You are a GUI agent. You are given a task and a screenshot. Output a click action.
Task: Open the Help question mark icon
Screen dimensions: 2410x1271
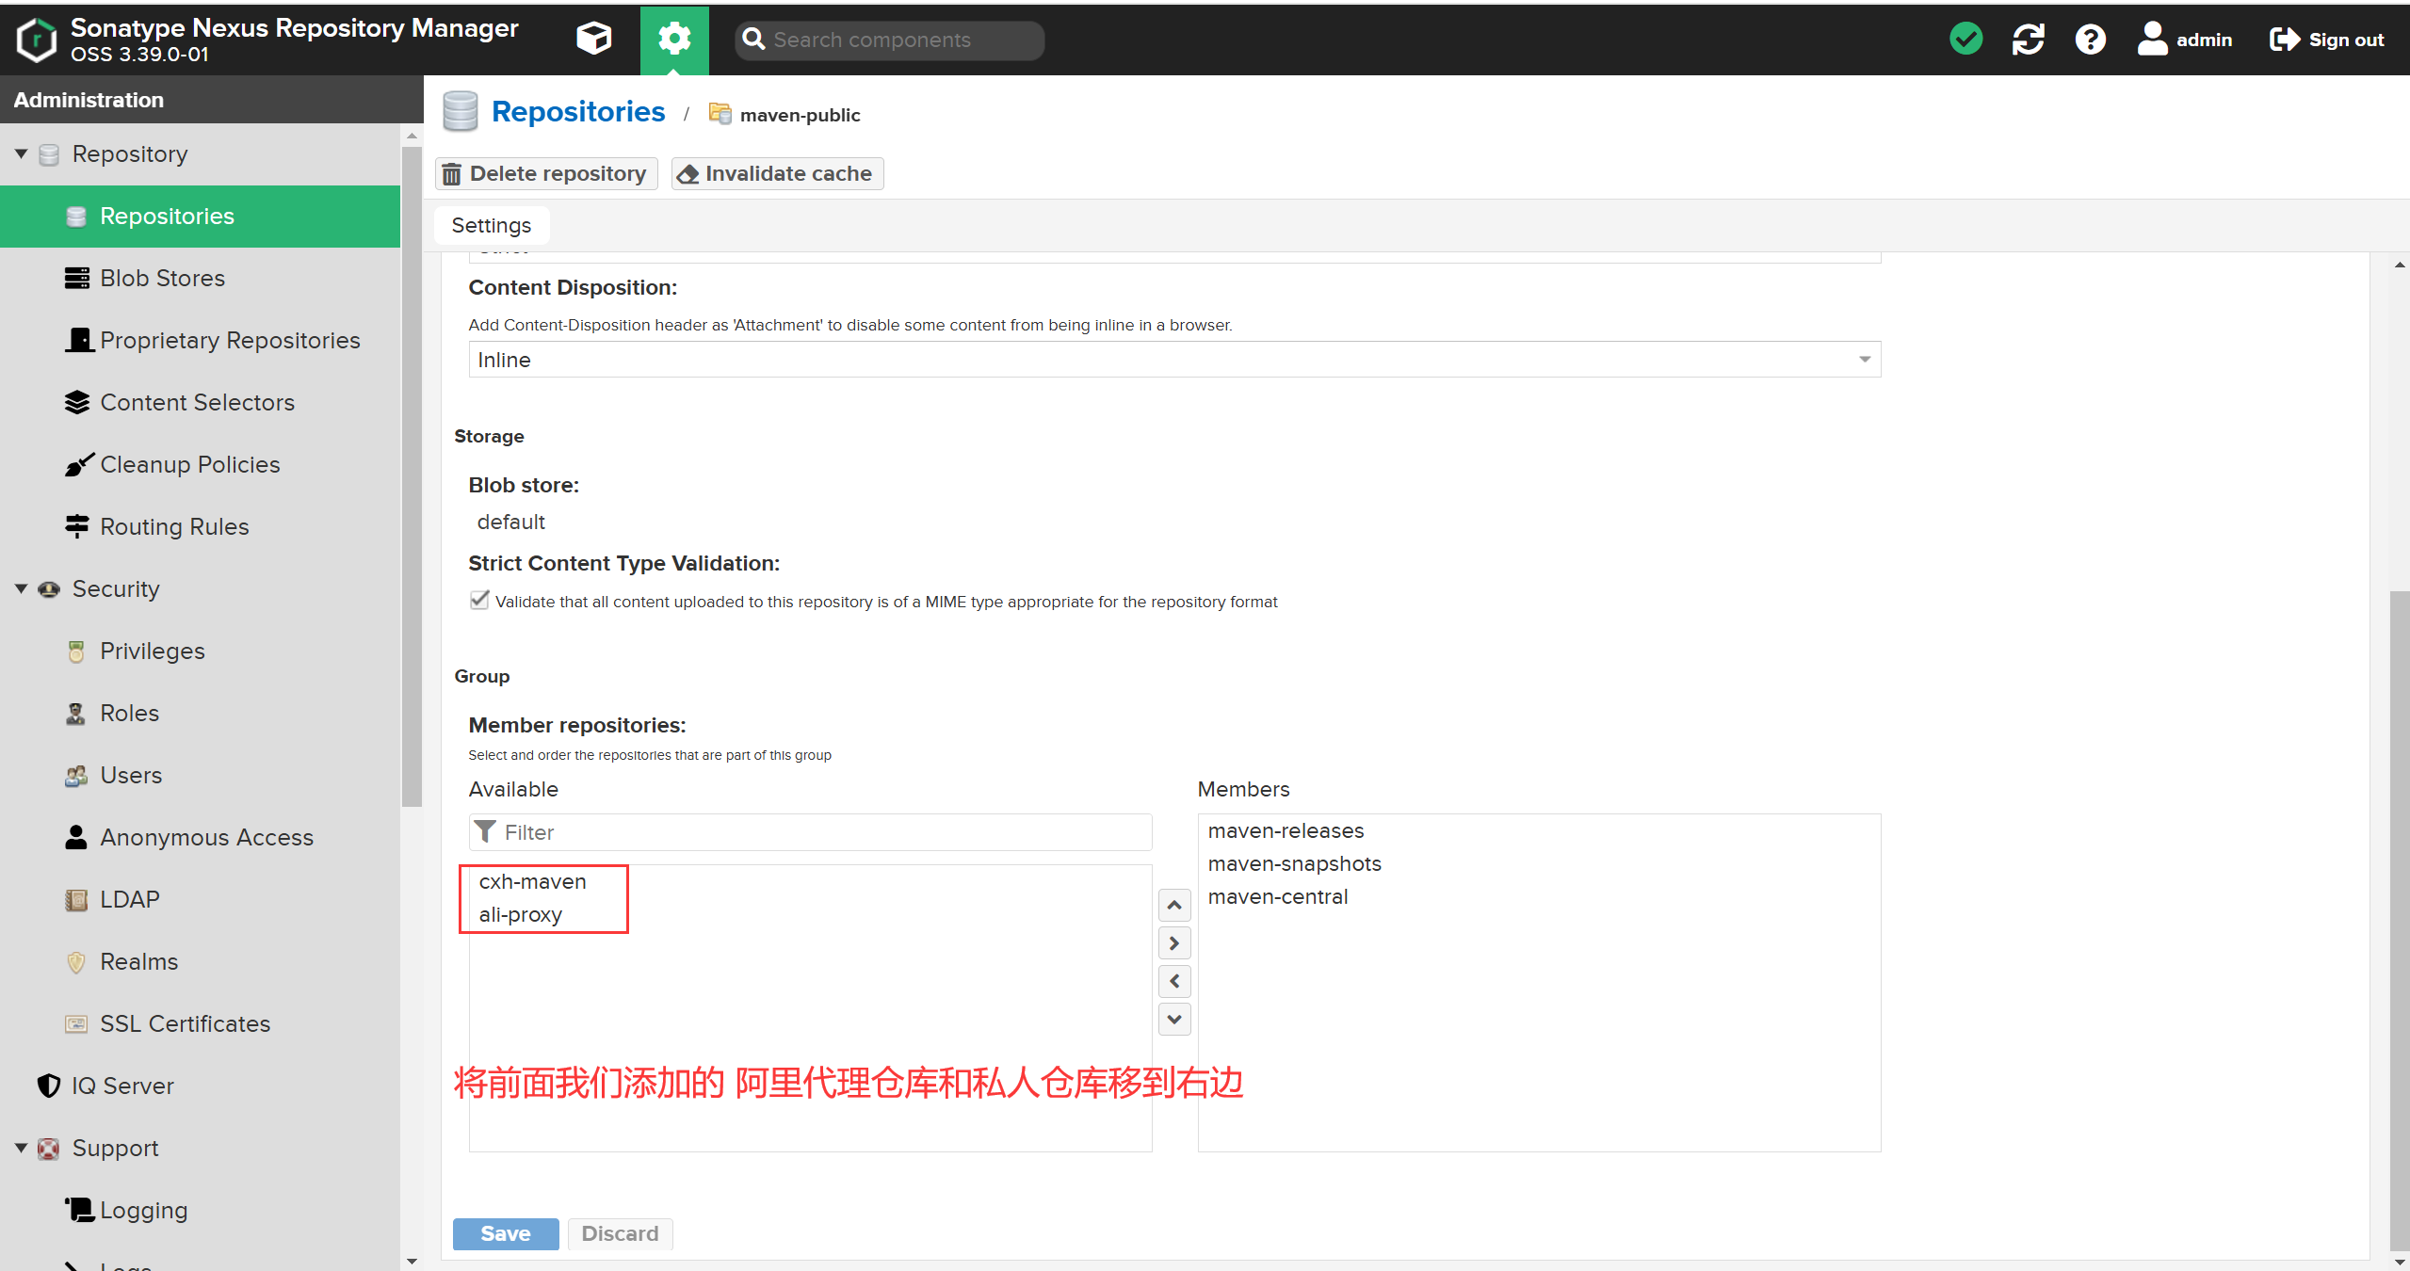click(2090, 39)
